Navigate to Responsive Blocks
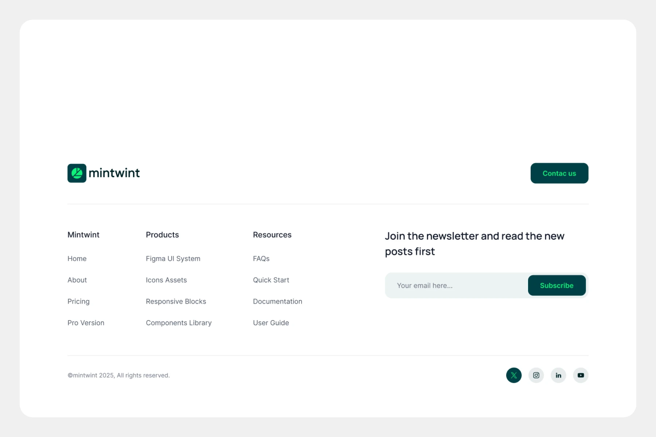This screenshot has height=437, width=656. pos(176,302)
